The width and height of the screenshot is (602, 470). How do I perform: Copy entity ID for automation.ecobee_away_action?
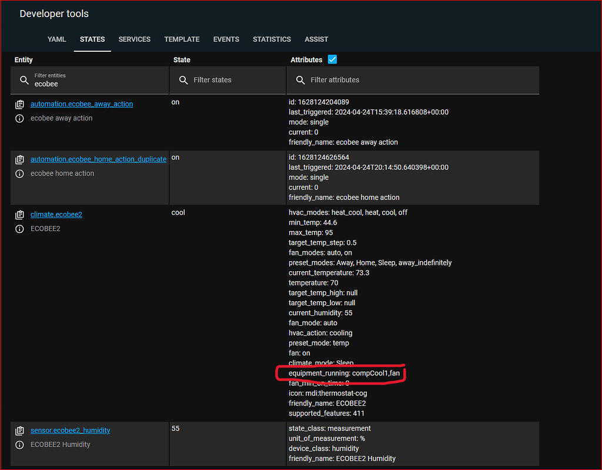[x=19, y=104]
